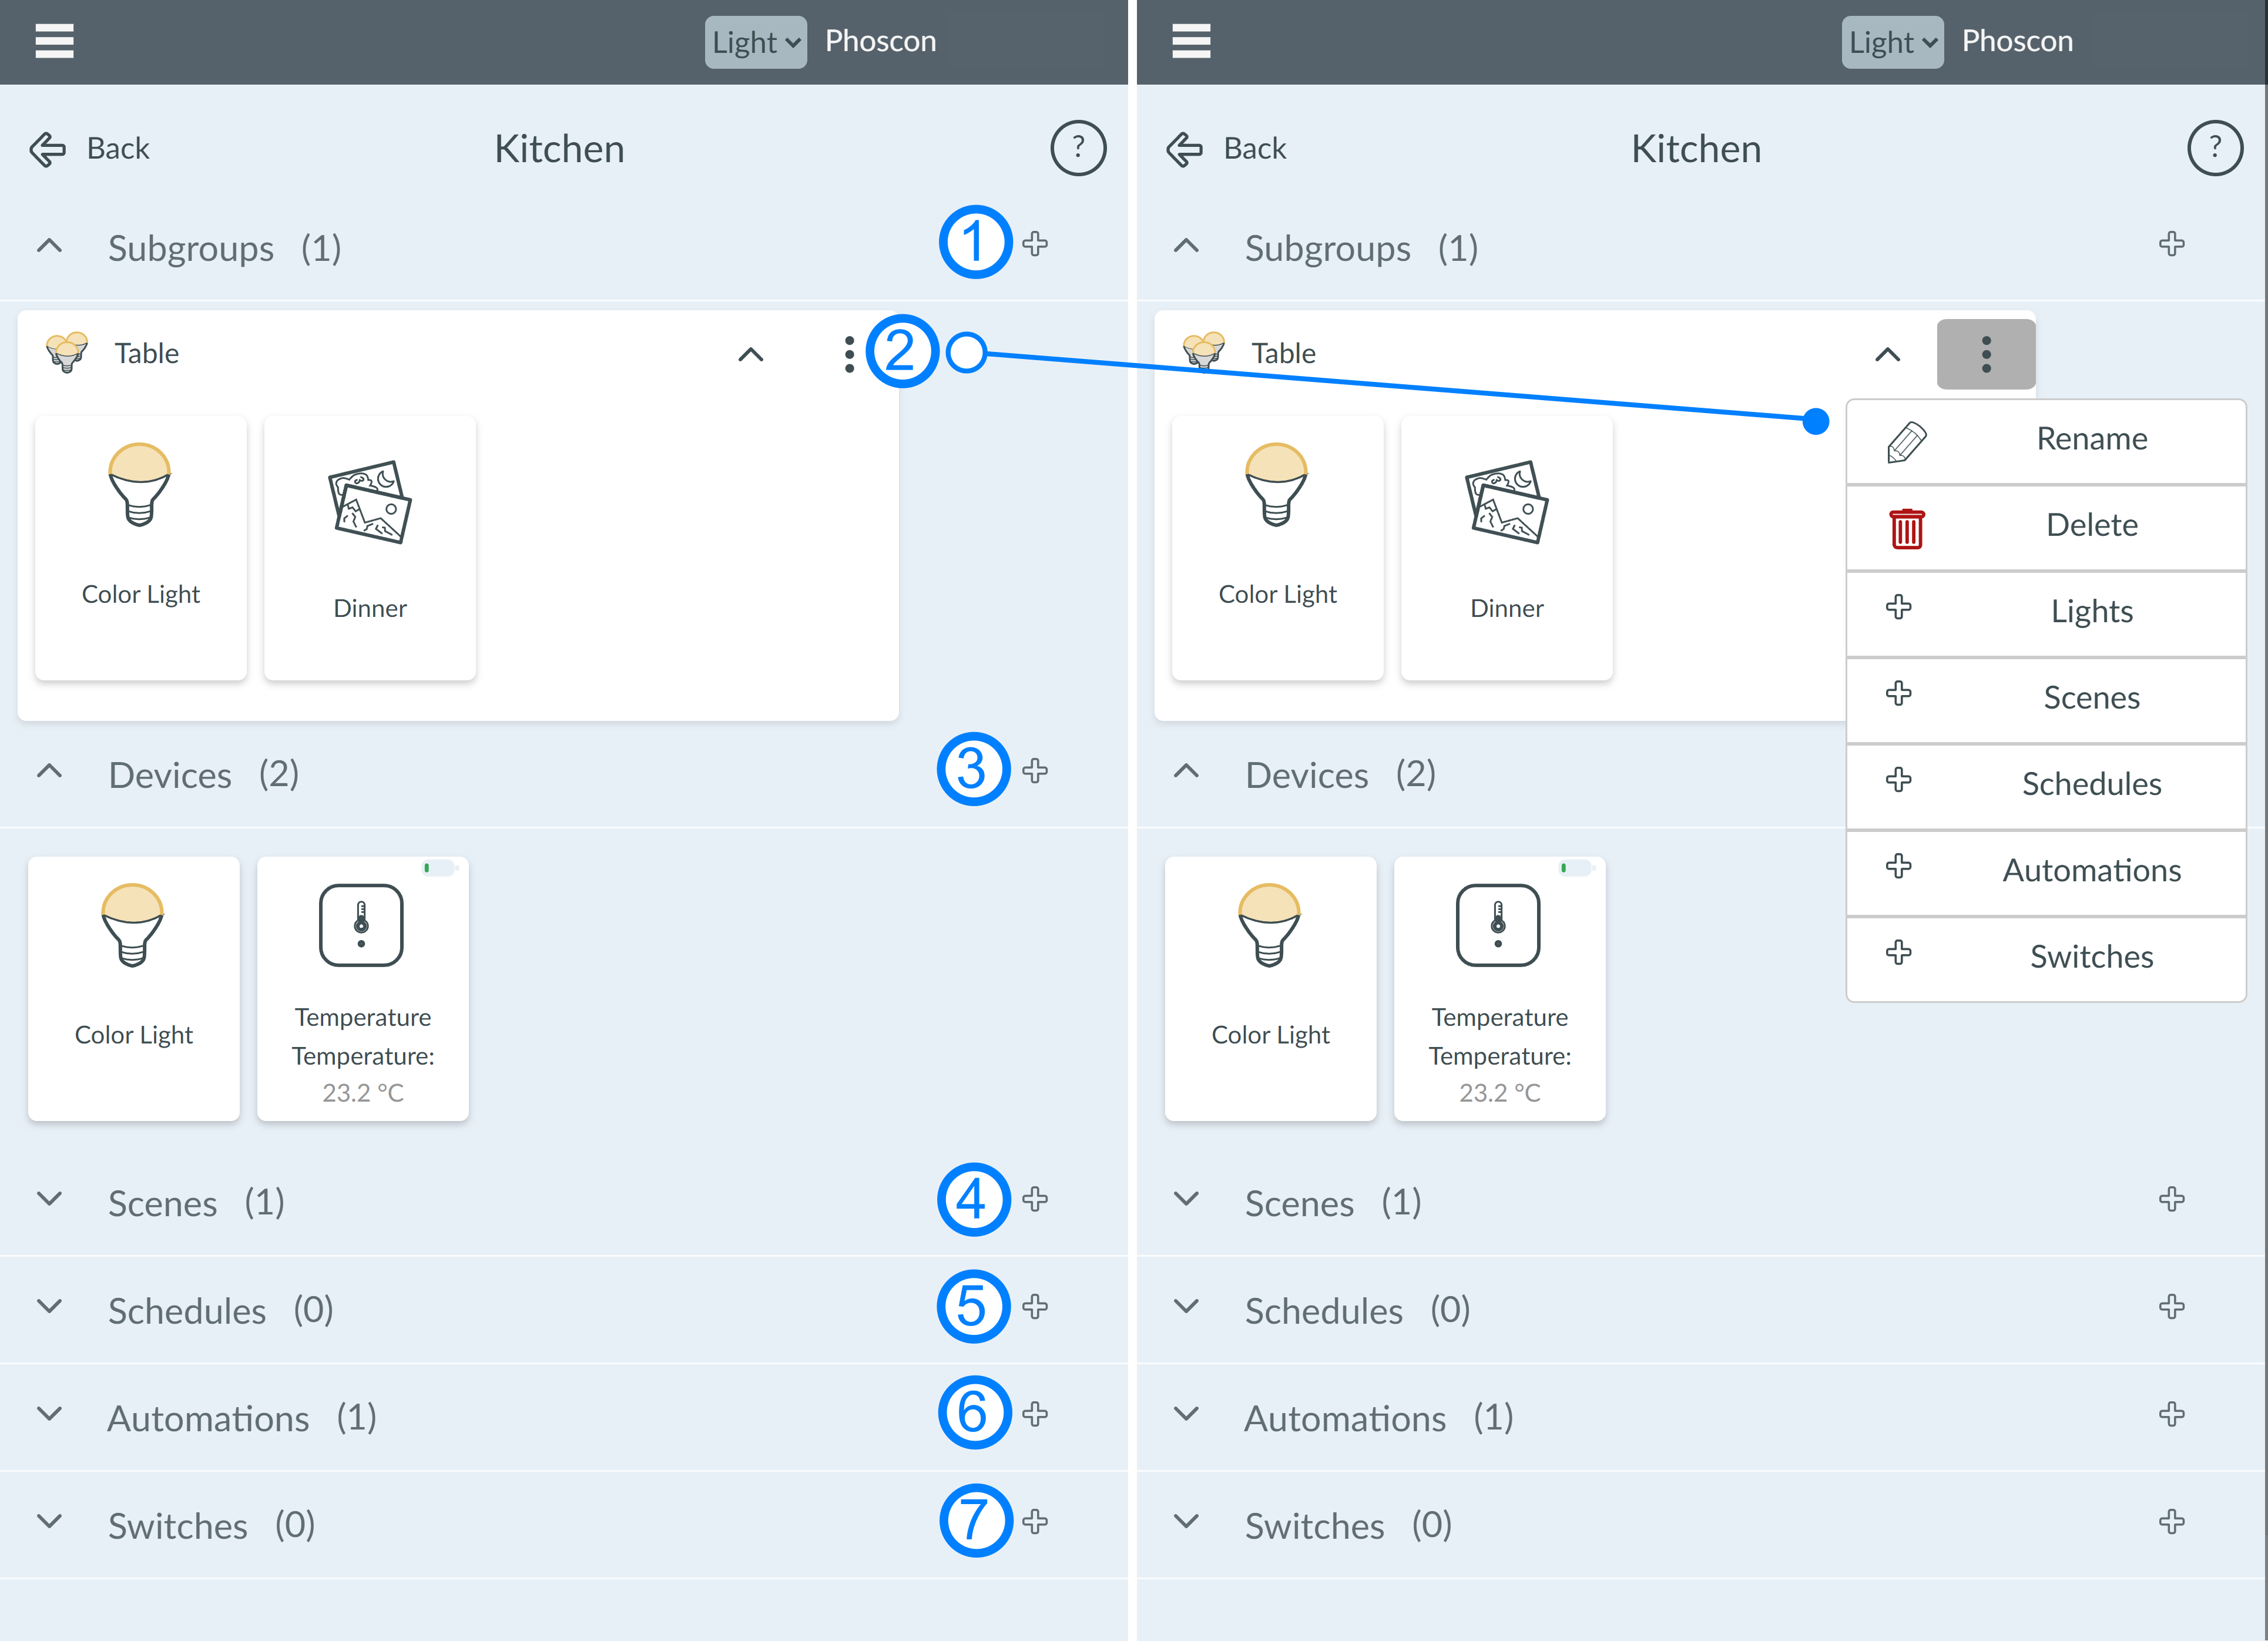Viewport: 2268px width, 1641px height.
Task: Open Color Light card in Table, right panel
Action: (x=1278, y=548)
